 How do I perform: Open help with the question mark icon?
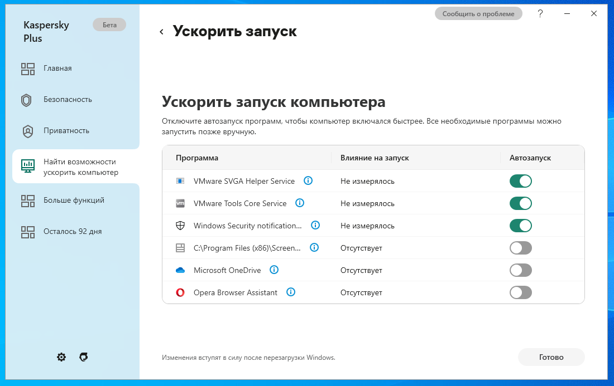click(x=540, y=14)
